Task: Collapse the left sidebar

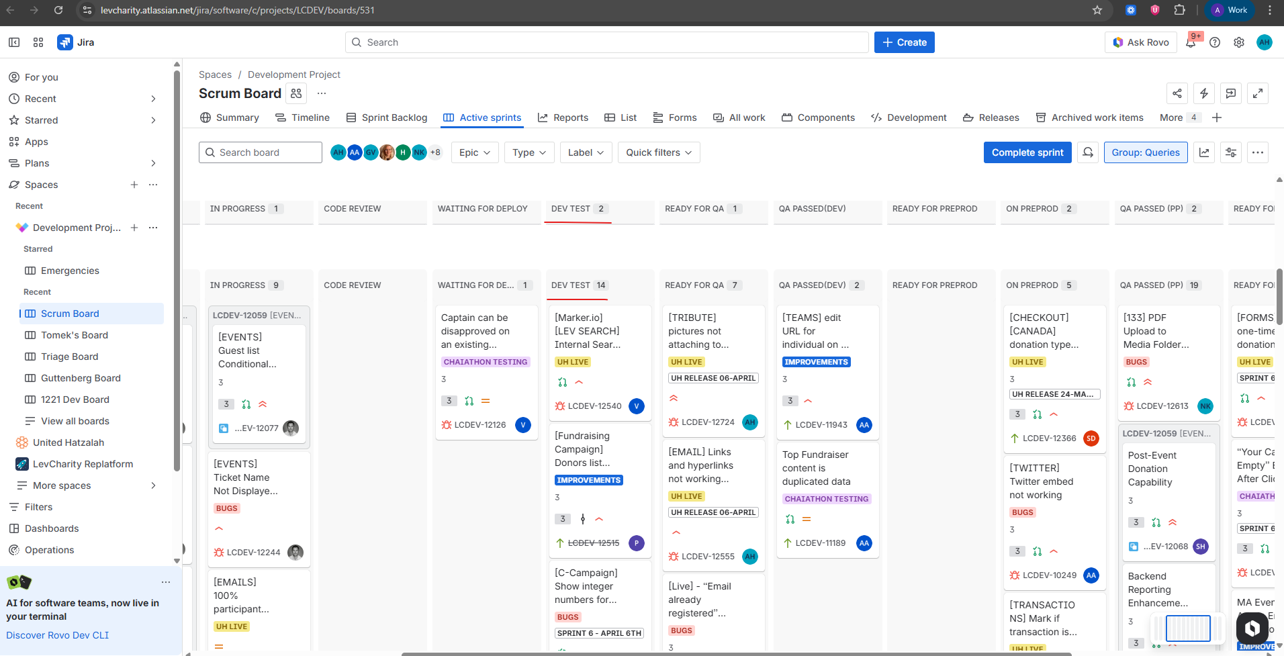Action: (14, 42)
